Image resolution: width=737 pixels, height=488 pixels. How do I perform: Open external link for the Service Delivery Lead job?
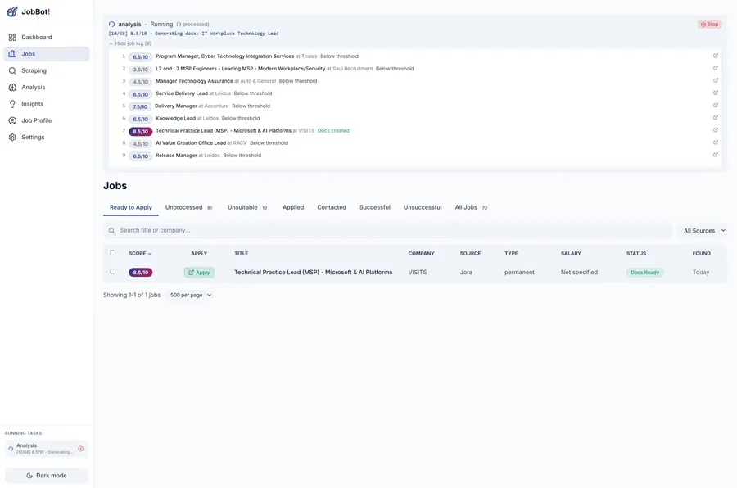(x=716, y=93)
